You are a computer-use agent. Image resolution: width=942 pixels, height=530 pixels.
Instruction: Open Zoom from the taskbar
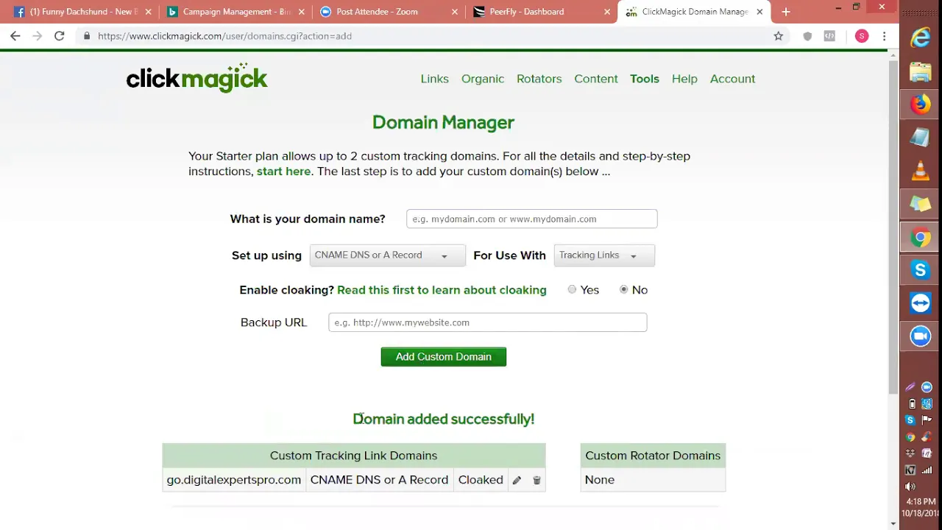point(920,336)
